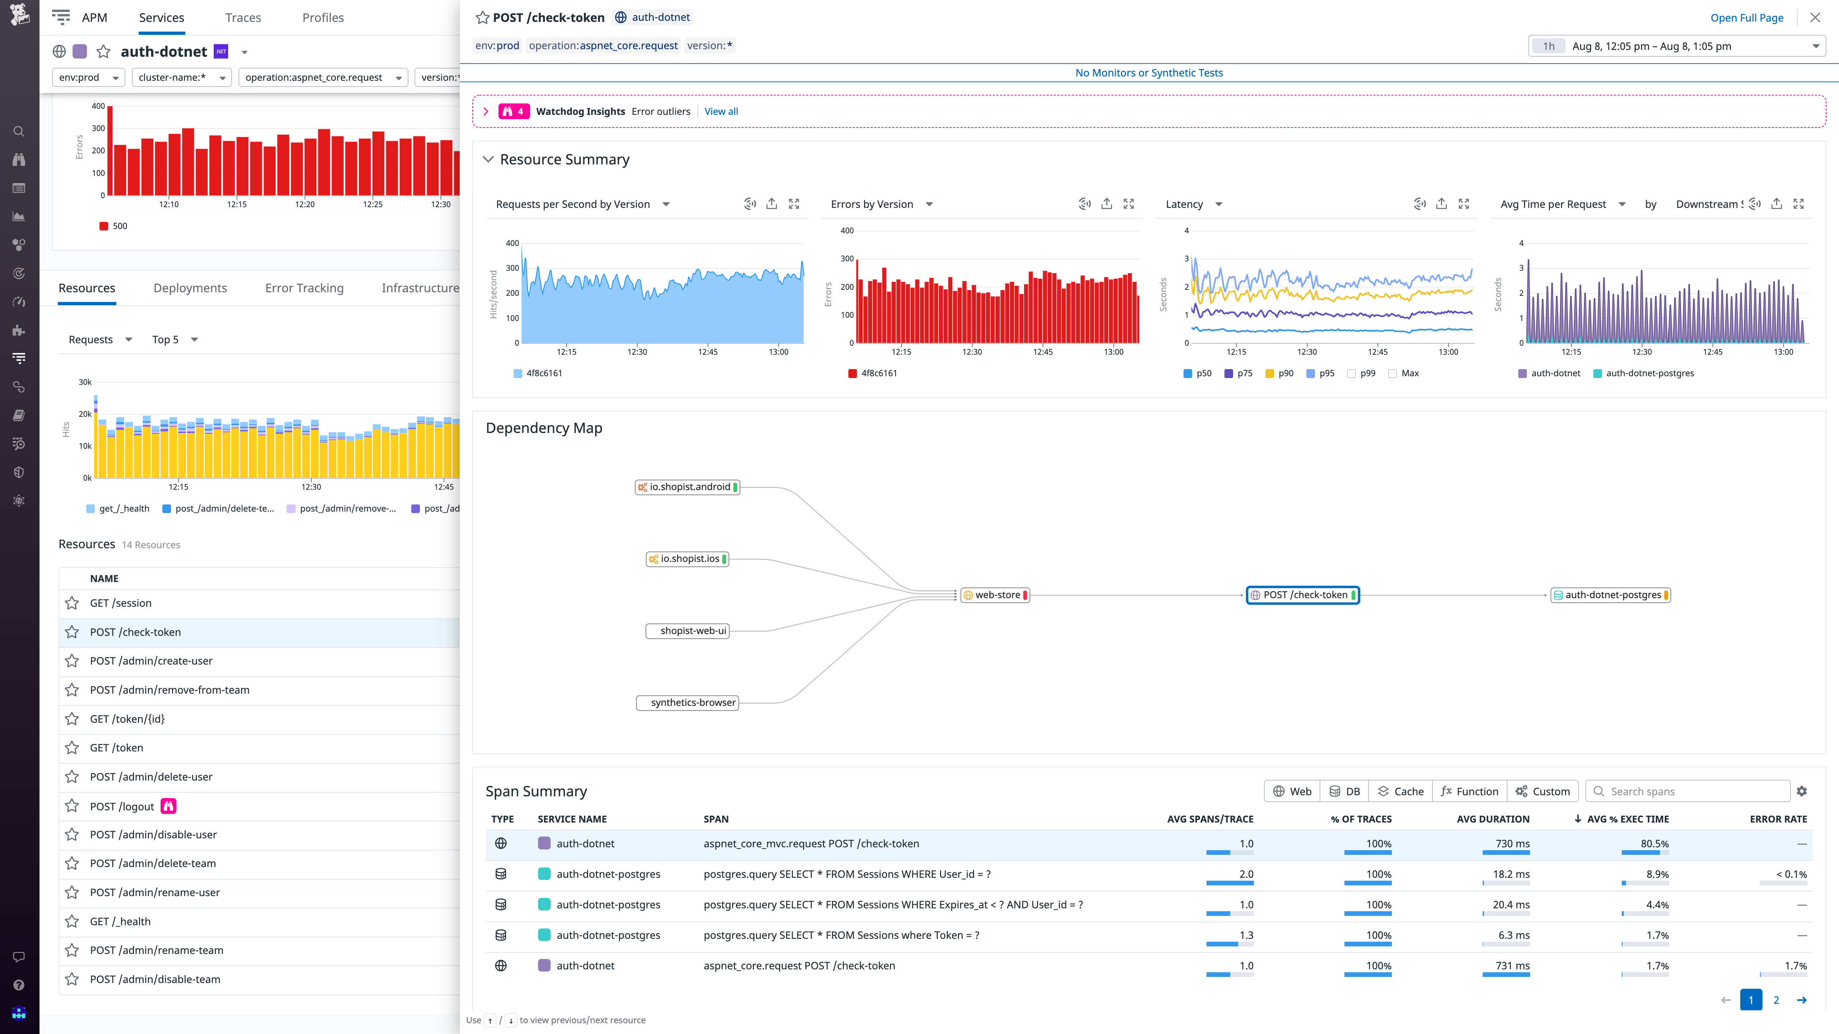Image resolution: width=1839 pixels, height=1034 pixels.
Task: Collapse the Resource Summary section
Action: pos(488,159)
